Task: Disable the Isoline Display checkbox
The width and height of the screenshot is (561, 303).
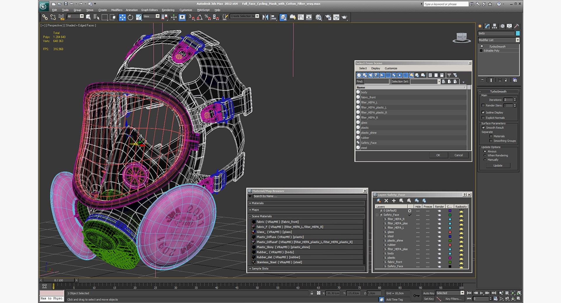Action: coord(483,112)
